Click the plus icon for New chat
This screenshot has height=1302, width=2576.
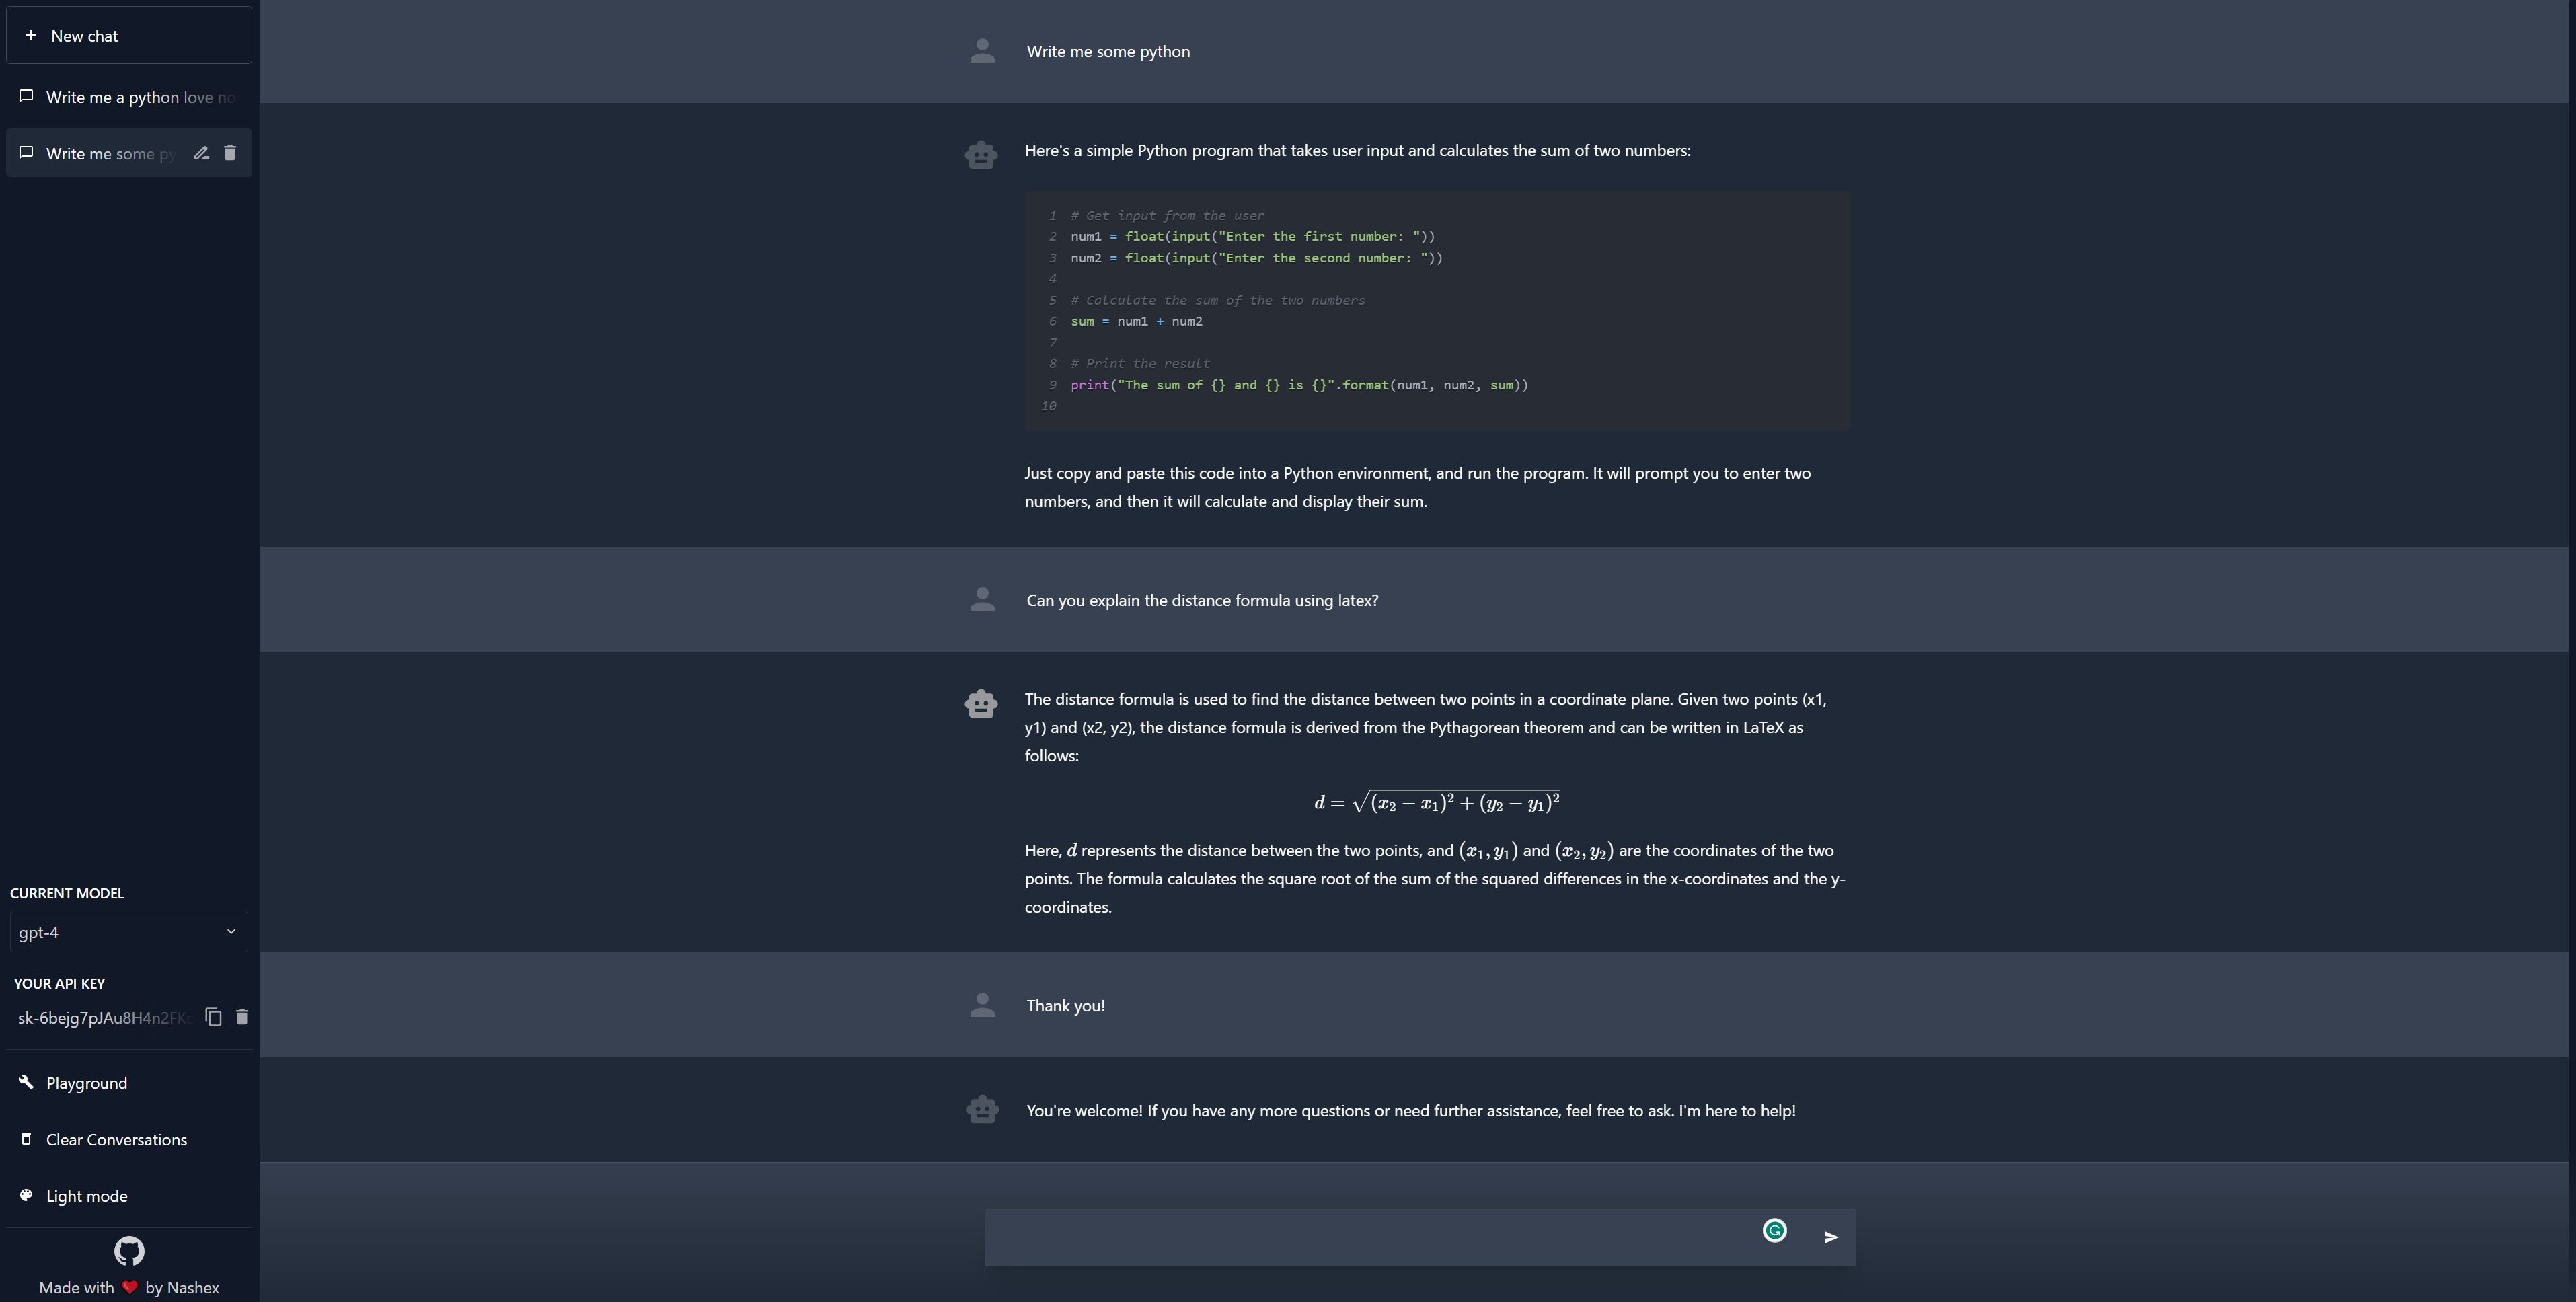coord(31,36)
